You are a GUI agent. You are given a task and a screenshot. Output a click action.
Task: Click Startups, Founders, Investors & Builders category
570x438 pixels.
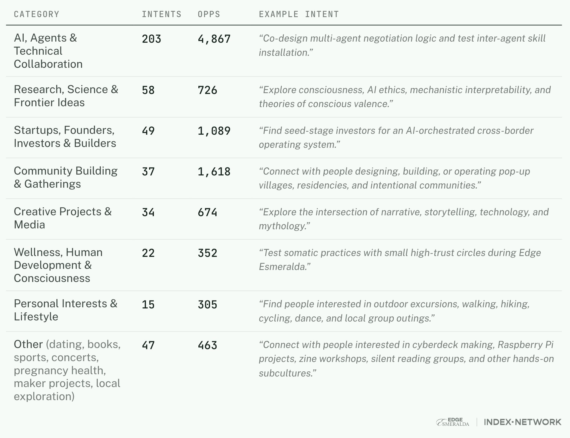pos(65,137)
